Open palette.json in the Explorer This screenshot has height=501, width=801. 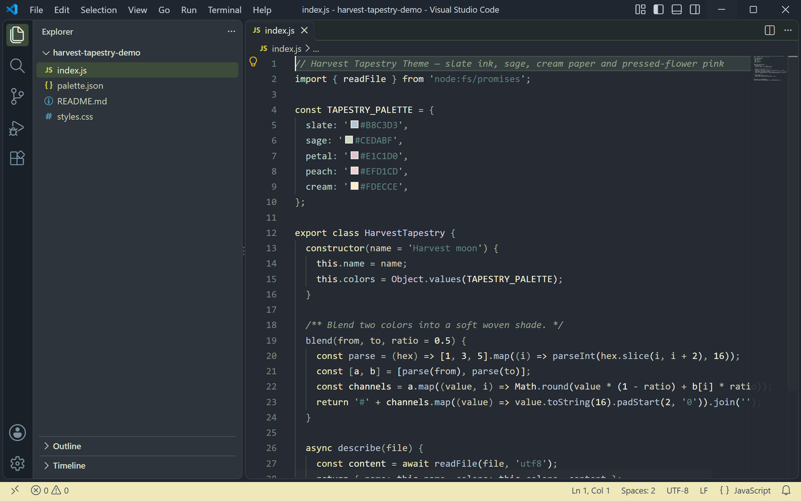[x=137, y=86]
